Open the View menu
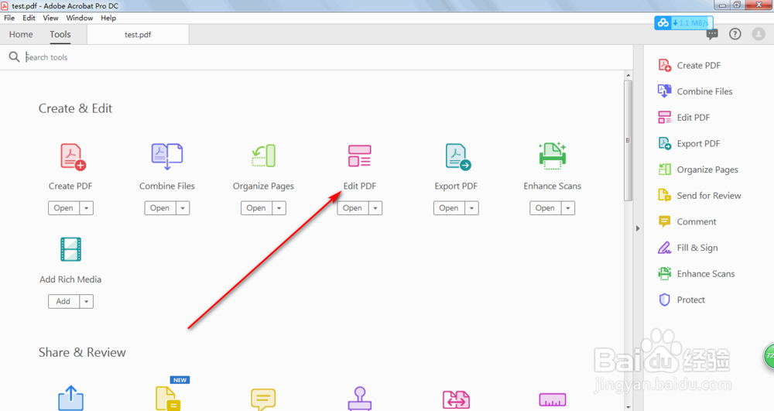Viewport: 774px width, 411px height. [50, 18]
